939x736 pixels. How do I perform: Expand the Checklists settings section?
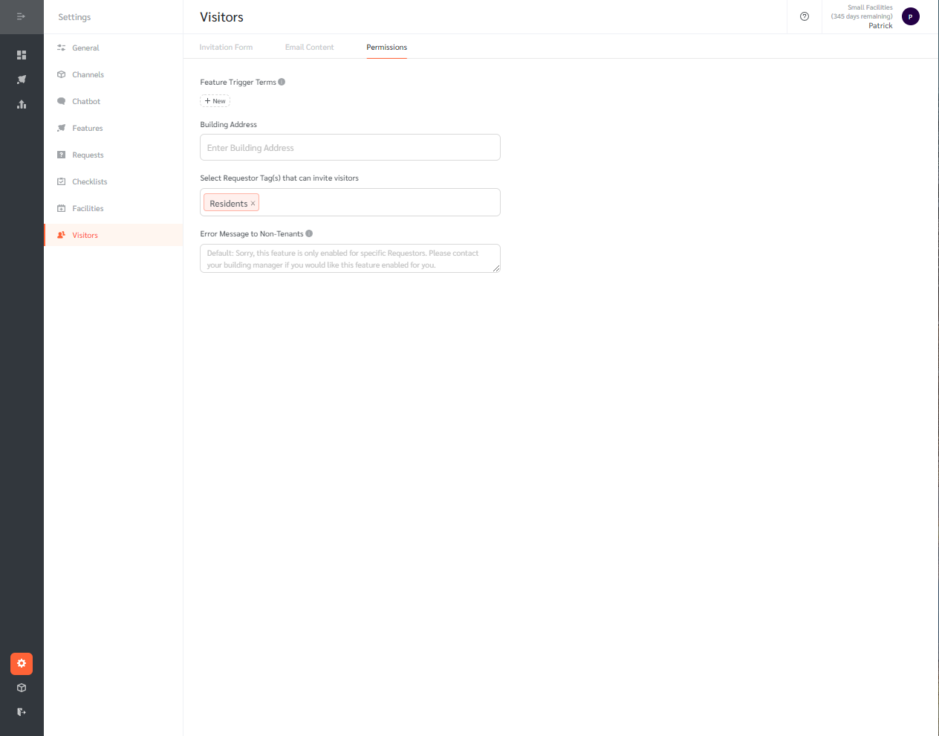tap(89, 181)
